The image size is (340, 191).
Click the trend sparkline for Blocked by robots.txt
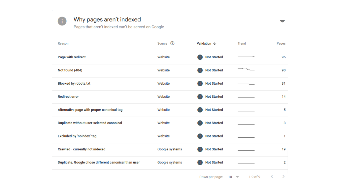[246, 84]
